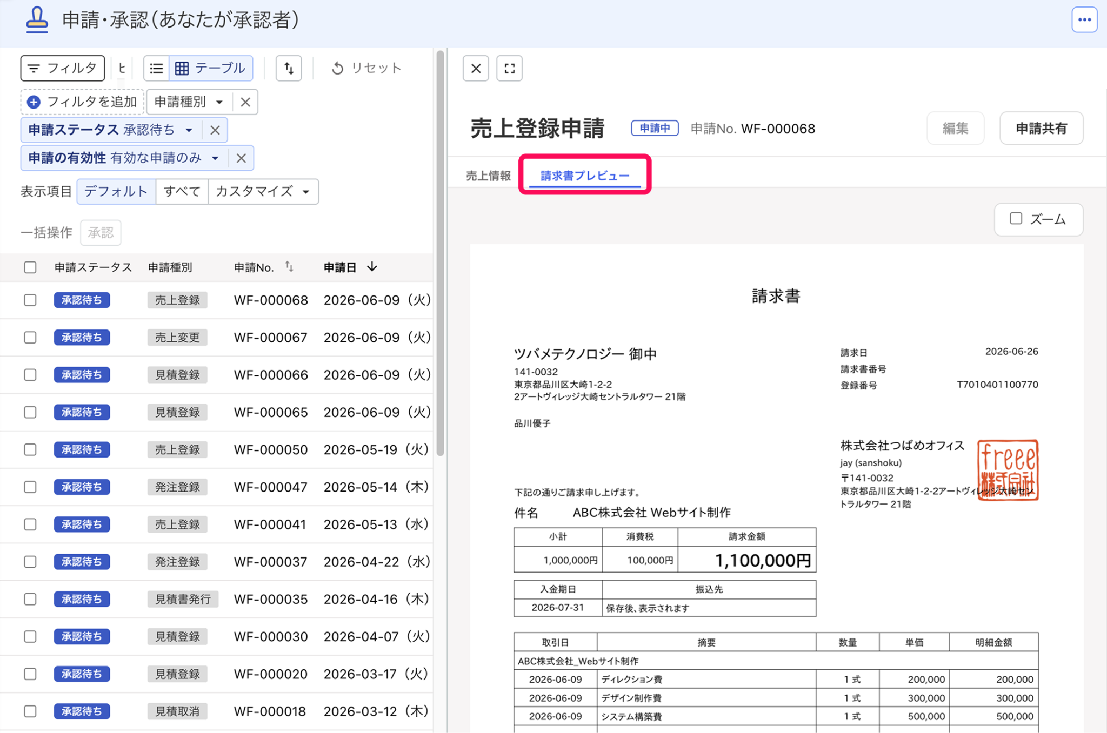Screen dimensions: 1107x733
Task: Select デフォルト display items option
Action: pos(116,191)
